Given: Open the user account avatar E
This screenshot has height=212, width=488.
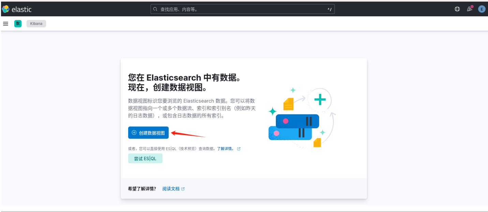Looking at the screenshot, I should 482,9.
